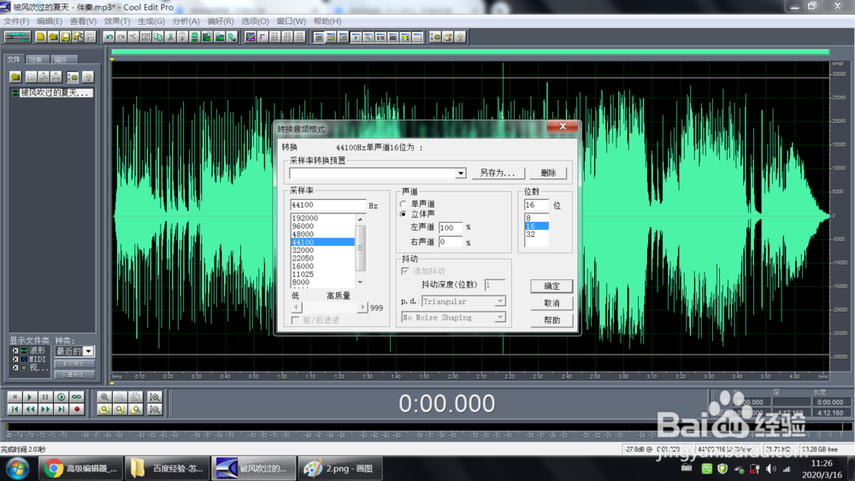Click the 确定 OK button
This screenshot has width=855, height=481.
[x=551, y=286]
